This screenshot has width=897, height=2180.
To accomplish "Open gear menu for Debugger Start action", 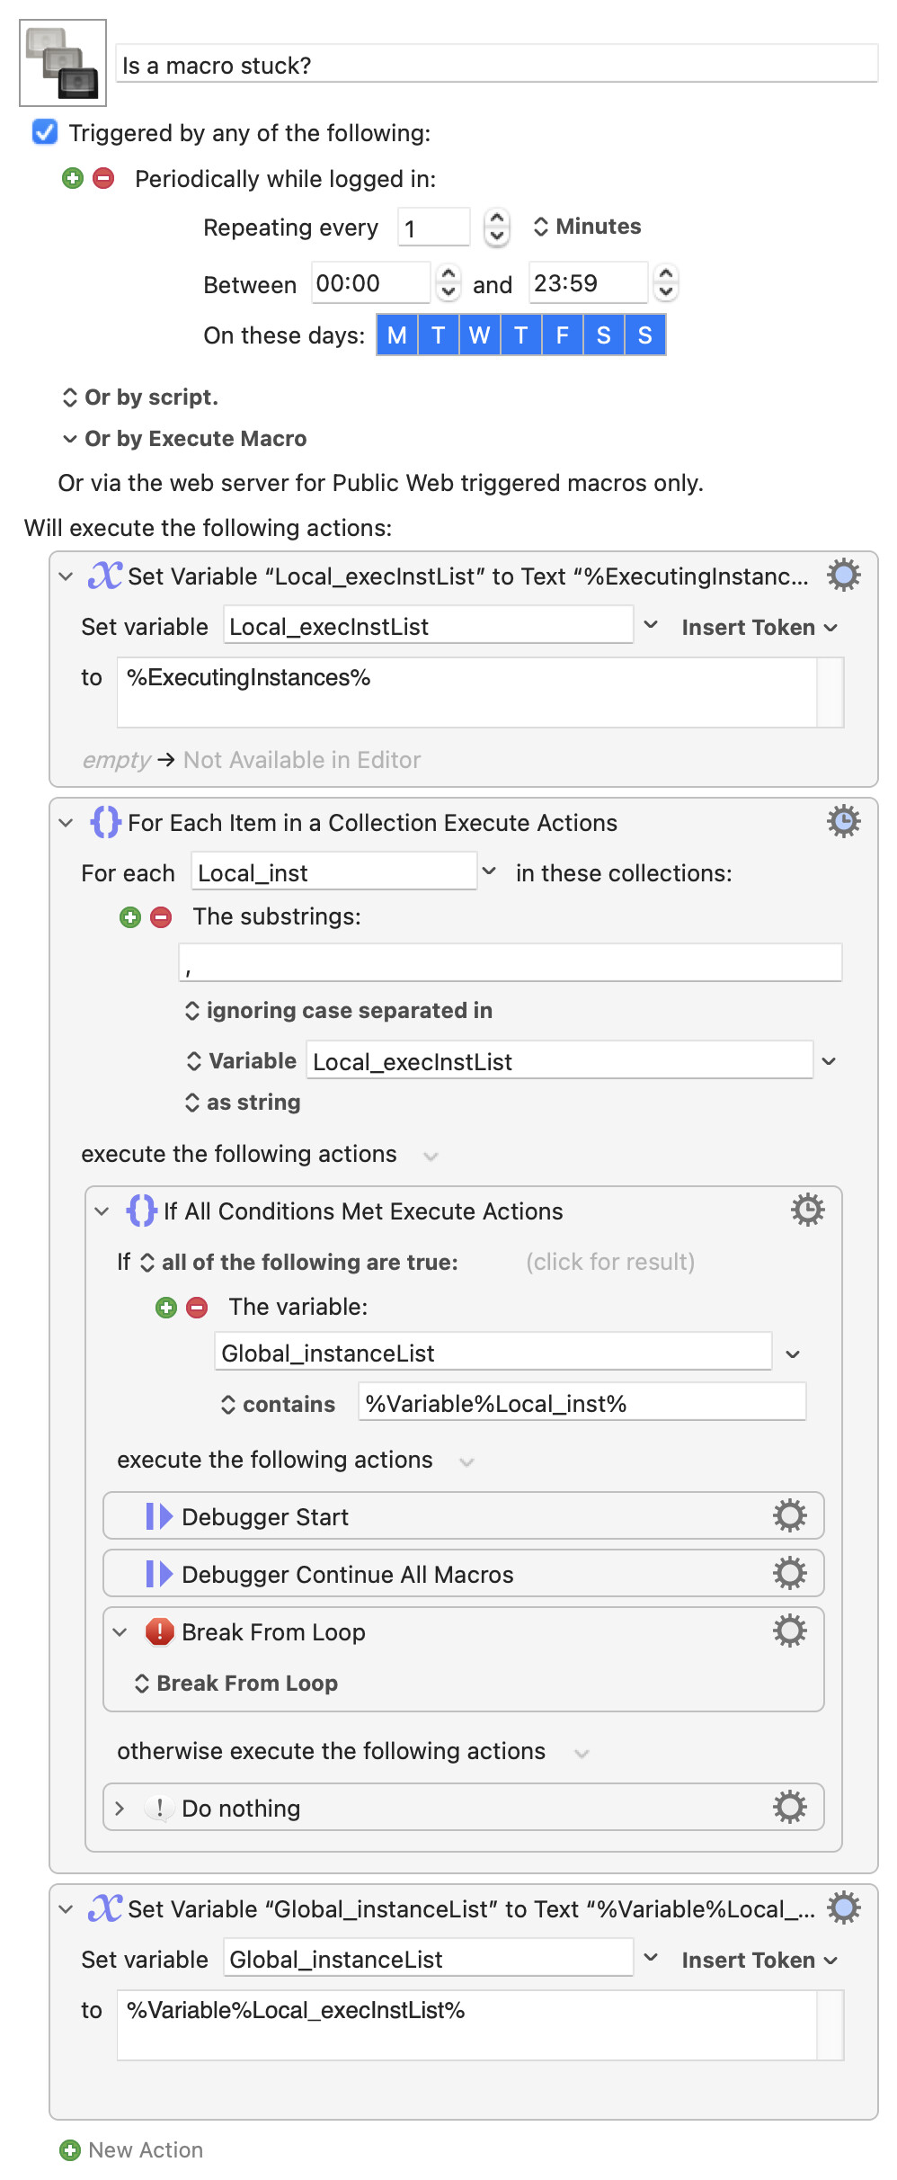I will [x=790, y=1515].
